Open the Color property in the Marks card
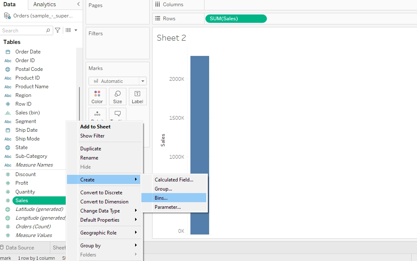Image resolution: width=417 pixels, height=261 pixels. point(97,96)
